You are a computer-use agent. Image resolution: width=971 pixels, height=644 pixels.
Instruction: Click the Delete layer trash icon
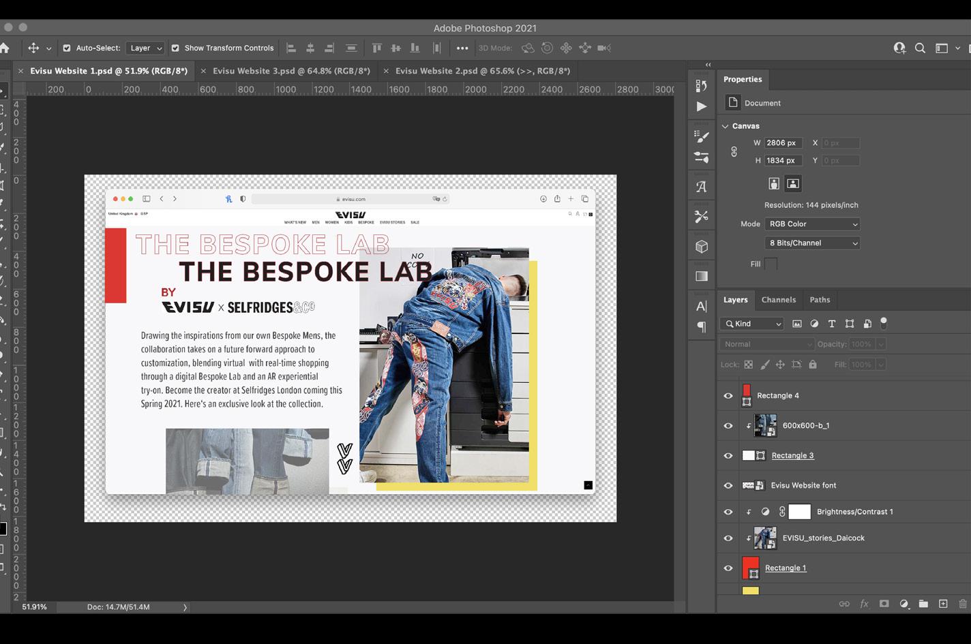tap(963, 604)
